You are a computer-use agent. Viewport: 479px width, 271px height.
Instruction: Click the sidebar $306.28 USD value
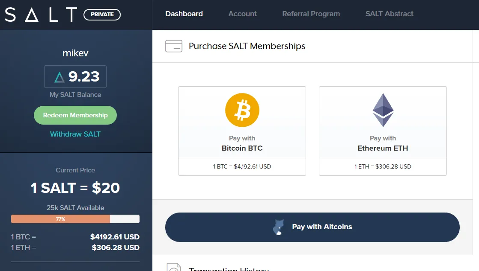(x=116, y=248)
